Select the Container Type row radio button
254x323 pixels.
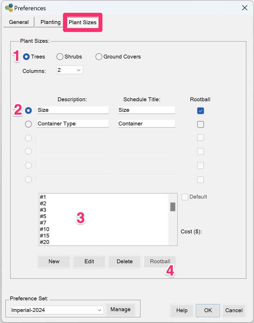point(28,124)
